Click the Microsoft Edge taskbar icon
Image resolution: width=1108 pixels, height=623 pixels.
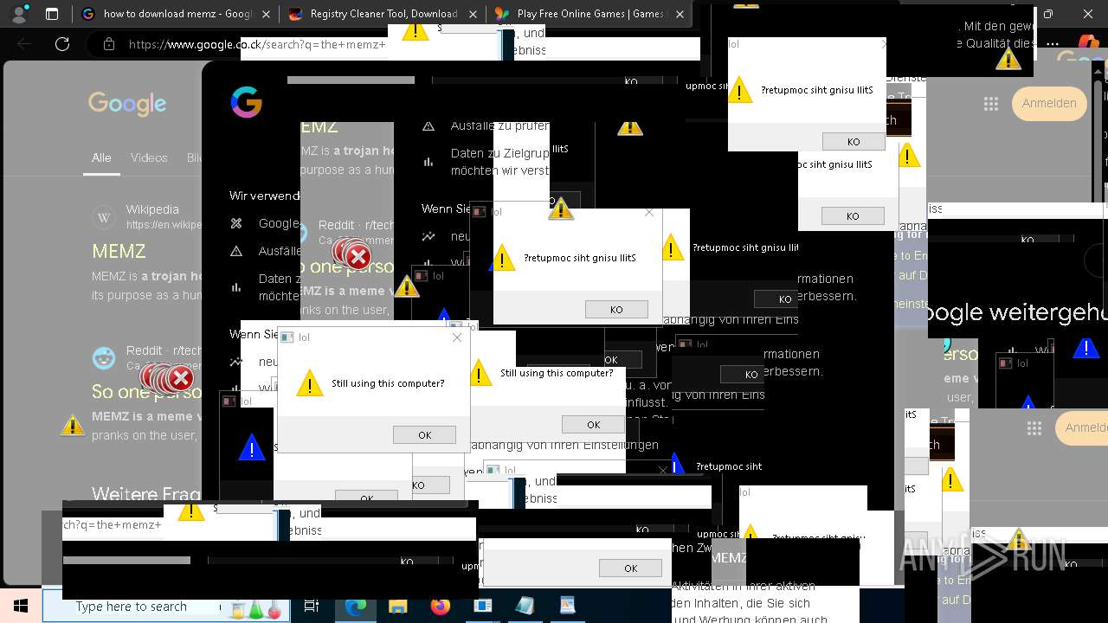click(356, 607)
